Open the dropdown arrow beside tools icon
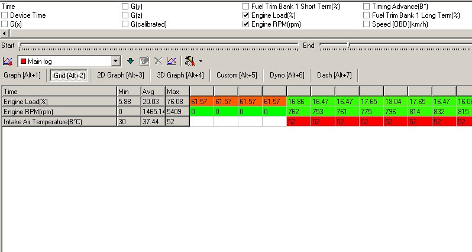The width and height of the screenshot is (472, 252). coord(201,62)
